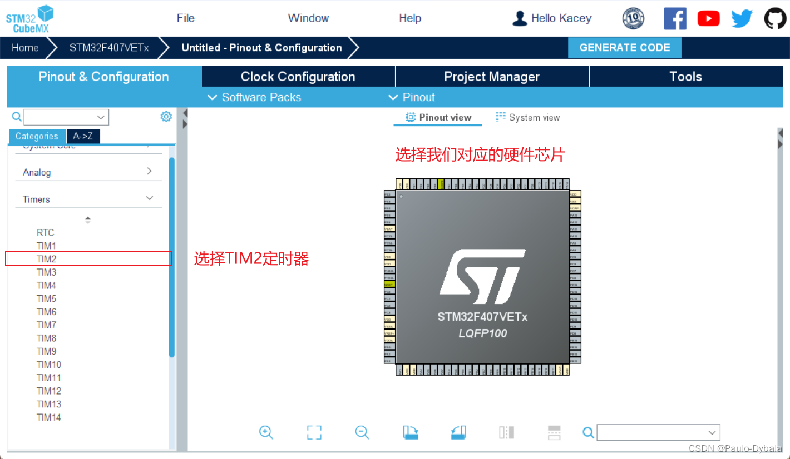Switch to System view
790x459 pixels.
(x=527, y=117)
